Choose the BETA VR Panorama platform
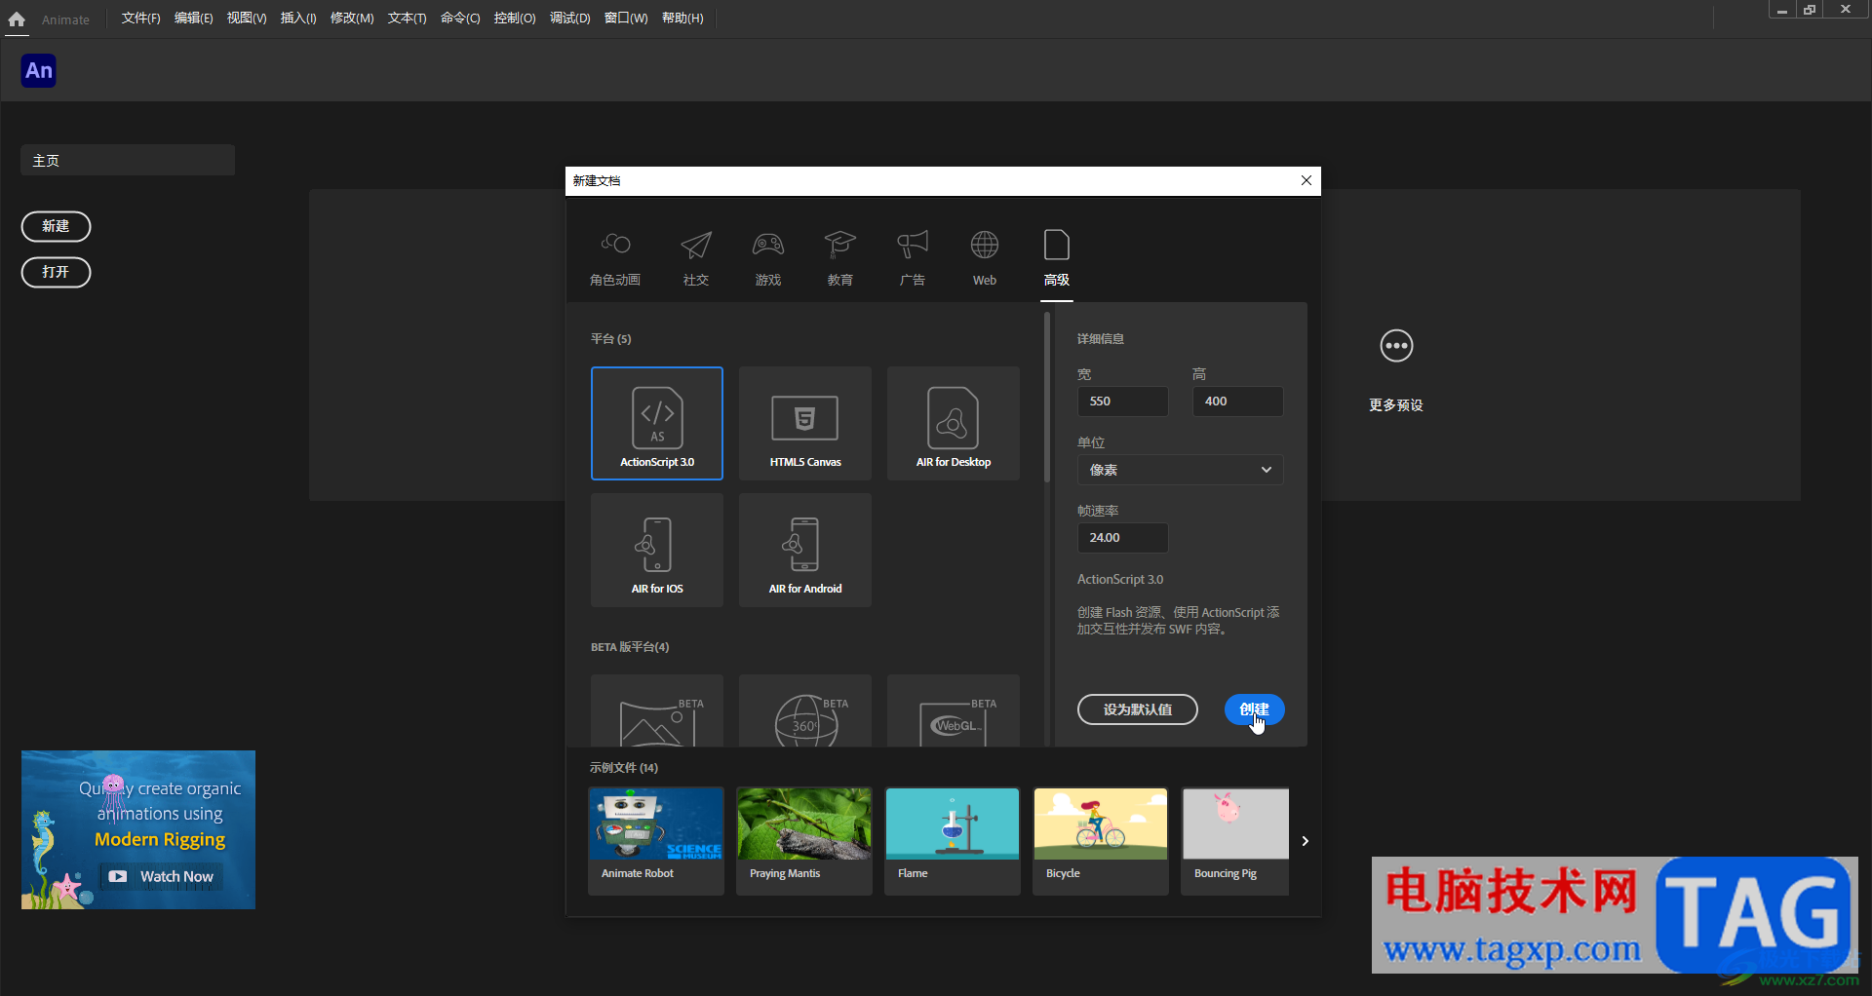Image resolution: width=1872 pixels, height=996 pixels. coord(657,710)
